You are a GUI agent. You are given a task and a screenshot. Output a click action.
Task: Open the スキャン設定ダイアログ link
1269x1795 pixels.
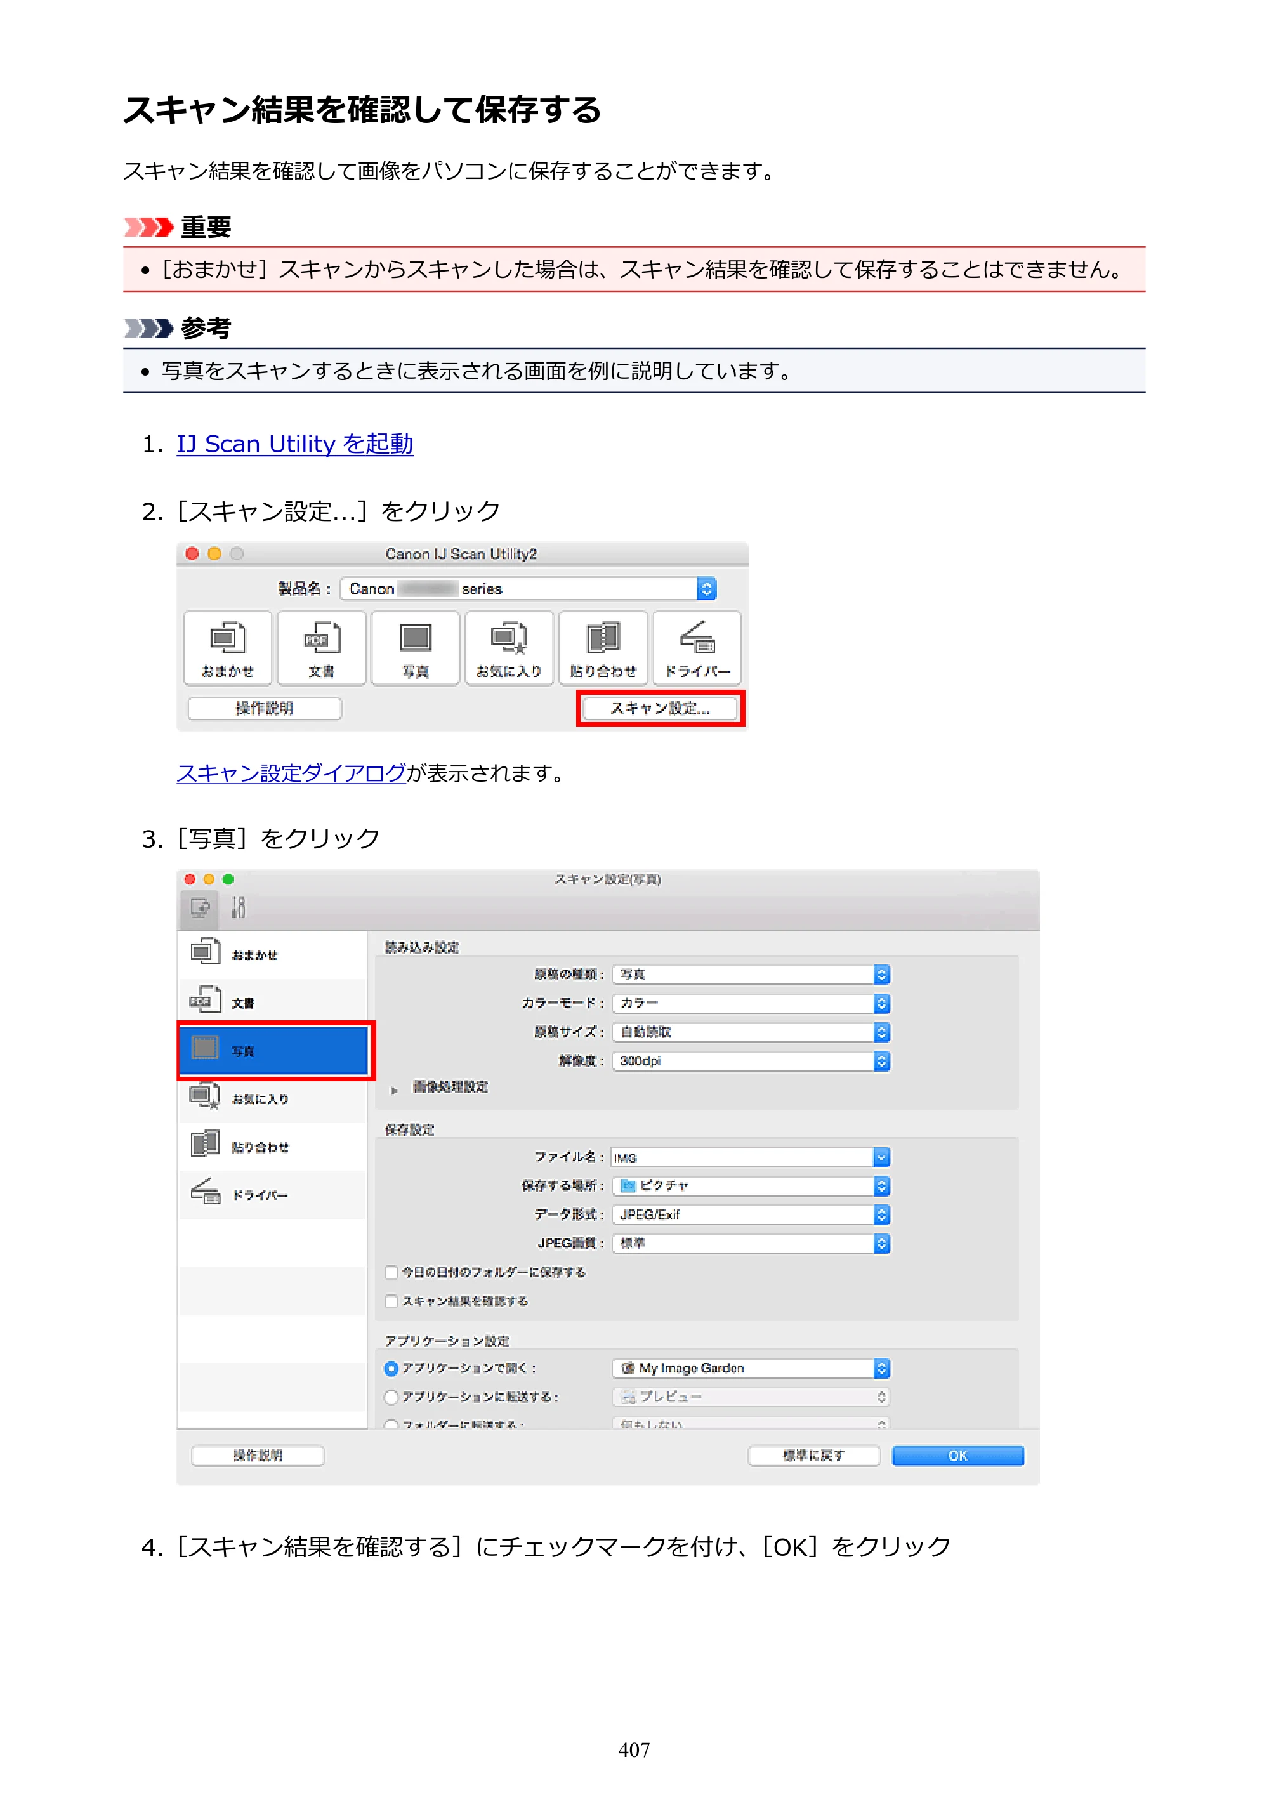[x=291, y=773]
